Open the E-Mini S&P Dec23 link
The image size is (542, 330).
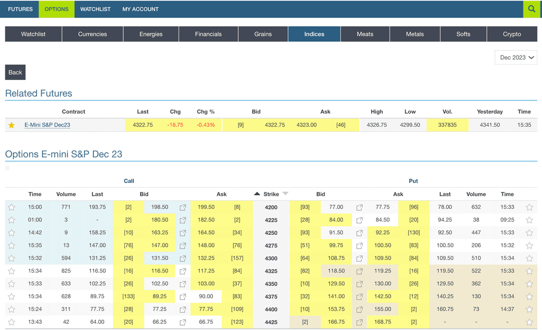47,125
